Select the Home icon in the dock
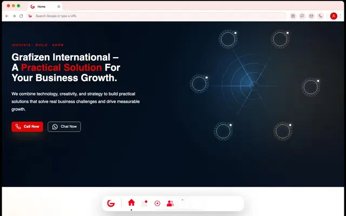Image resolution: width=346 pixels, height=216 pixels. [x=131, y=202]
